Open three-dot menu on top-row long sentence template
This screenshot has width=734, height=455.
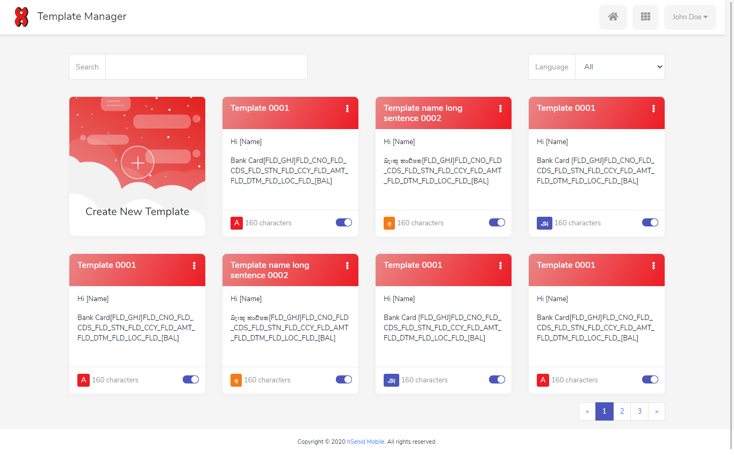tap(500, 109)
